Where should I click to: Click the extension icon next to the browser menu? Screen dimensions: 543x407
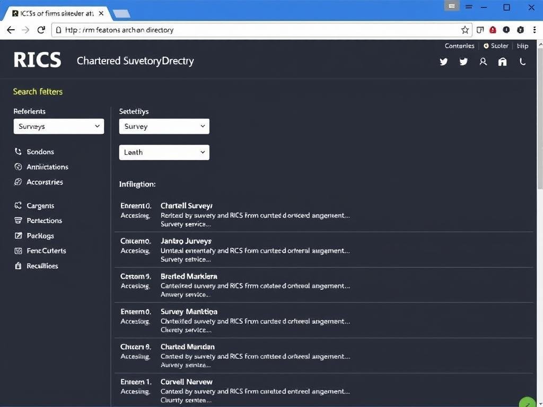pos(520,30)
